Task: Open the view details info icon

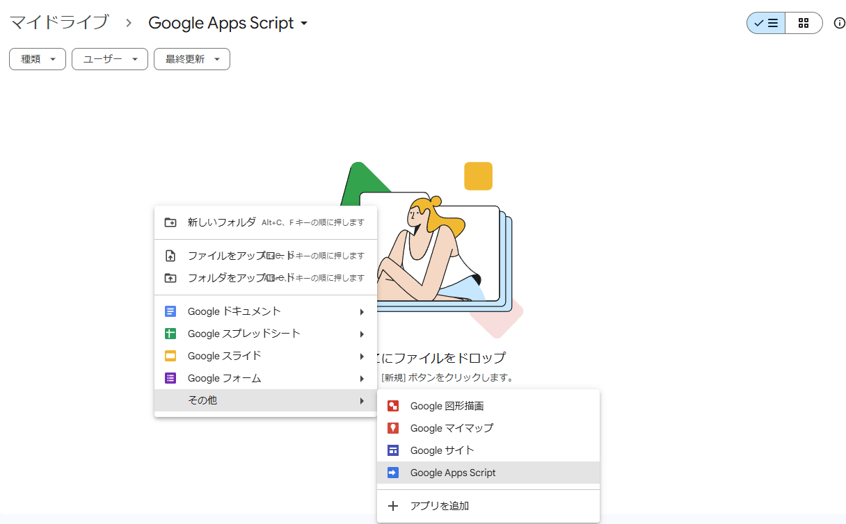Action: (839, 23)
